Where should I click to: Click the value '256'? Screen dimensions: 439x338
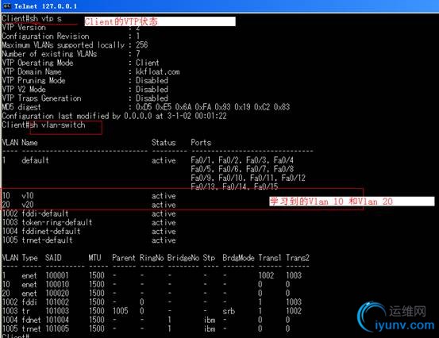141,44
